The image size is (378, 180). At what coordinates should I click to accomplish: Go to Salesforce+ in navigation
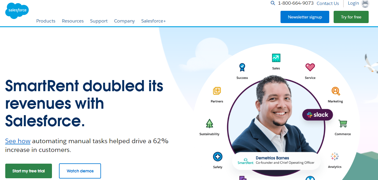click(154, 21)
